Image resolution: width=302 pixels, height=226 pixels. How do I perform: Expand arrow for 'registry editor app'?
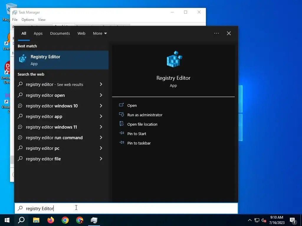(x=101, y=116)
